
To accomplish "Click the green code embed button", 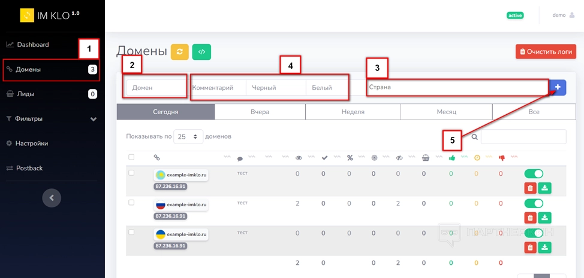I will tap(201, 52).
